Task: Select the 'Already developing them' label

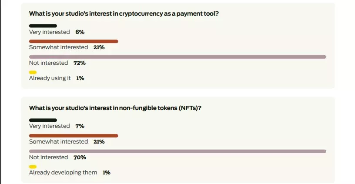Action: (63, 172)
